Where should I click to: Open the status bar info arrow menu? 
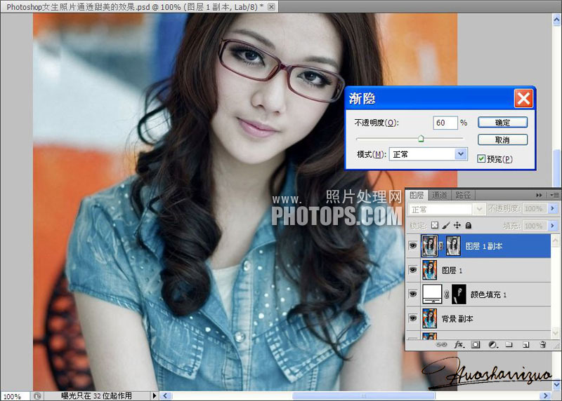(155, 395)
